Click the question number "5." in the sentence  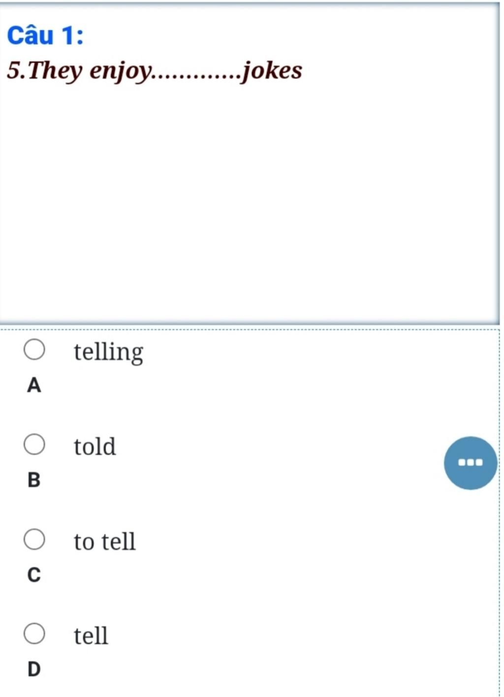(x=17, y=70)
